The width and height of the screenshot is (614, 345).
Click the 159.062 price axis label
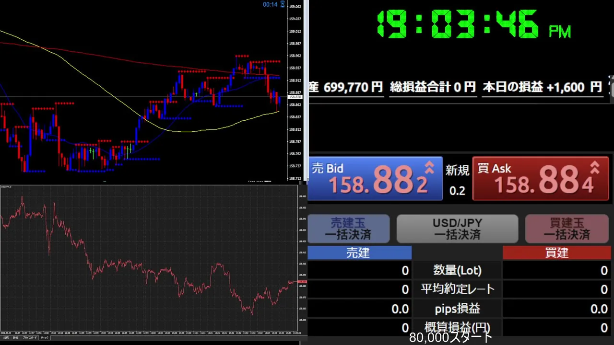pos(295,7)
